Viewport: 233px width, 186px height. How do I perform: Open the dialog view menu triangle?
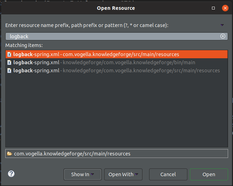(x=222, y=25)
